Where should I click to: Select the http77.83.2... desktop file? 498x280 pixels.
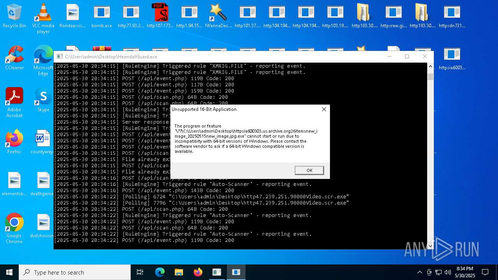click(x=131, y=16)
